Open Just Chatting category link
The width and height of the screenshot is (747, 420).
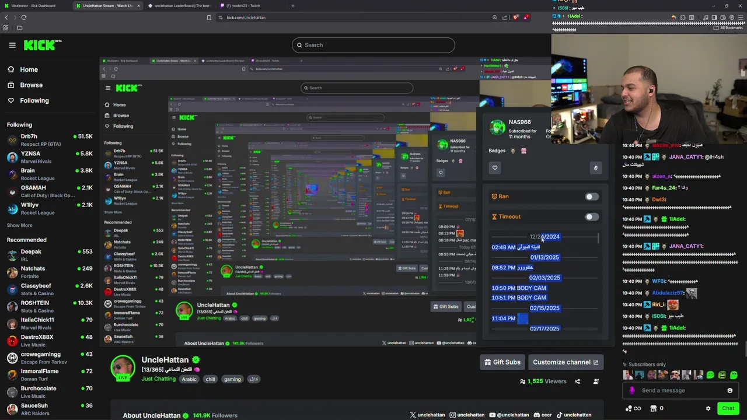[x=158, y=379]
